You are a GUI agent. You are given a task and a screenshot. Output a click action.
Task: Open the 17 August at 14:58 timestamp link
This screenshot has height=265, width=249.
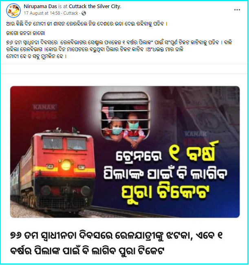click(x=42, y=13)
